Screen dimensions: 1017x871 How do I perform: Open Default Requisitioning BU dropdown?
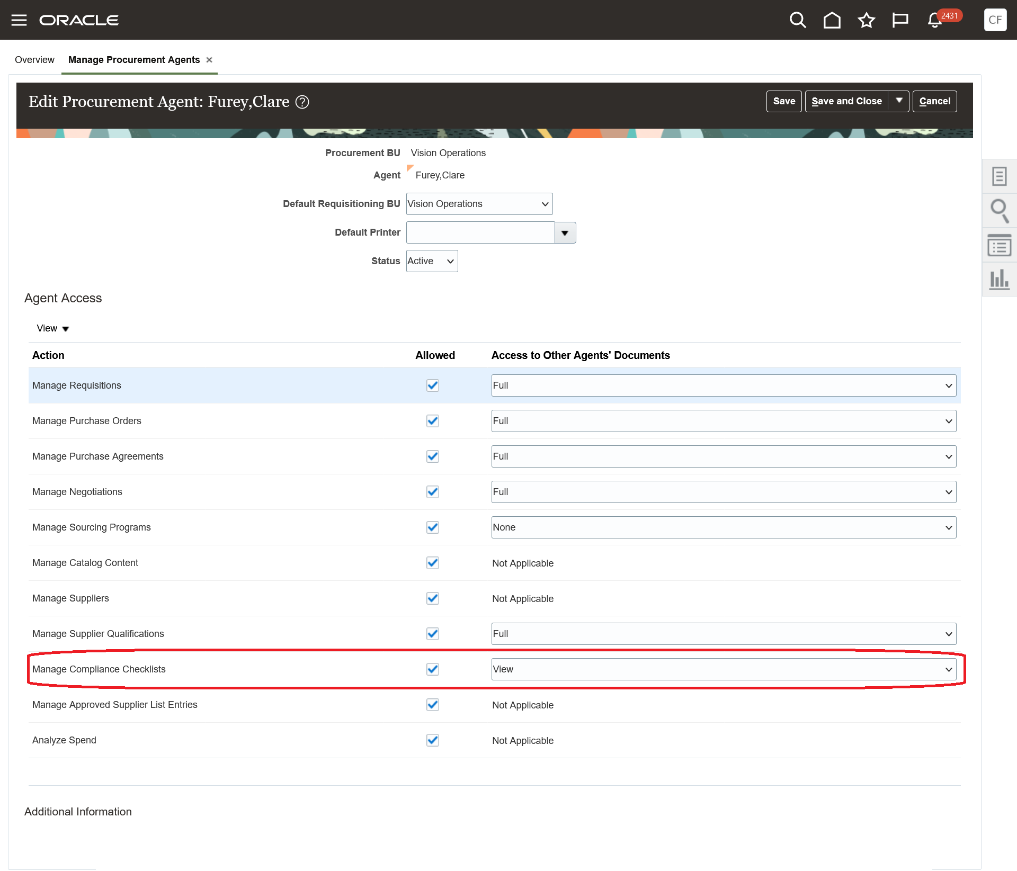coord(479,204)
